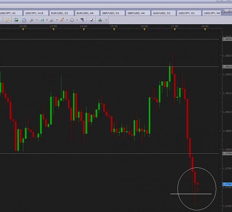
Task: Click the 1.3810 price scale value
Action: 227,112
